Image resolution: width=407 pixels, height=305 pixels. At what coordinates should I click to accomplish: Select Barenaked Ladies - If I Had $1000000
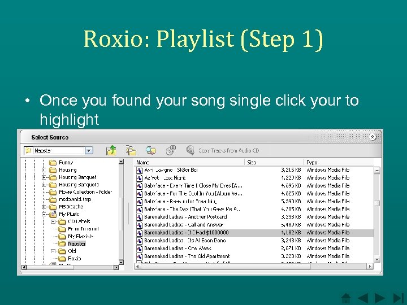click(x=187, y=233)
